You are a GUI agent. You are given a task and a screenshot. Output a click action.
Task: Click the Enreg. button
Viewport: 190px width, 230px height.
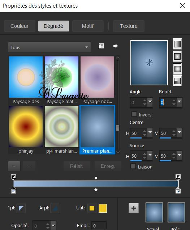[x=108, y=166]
